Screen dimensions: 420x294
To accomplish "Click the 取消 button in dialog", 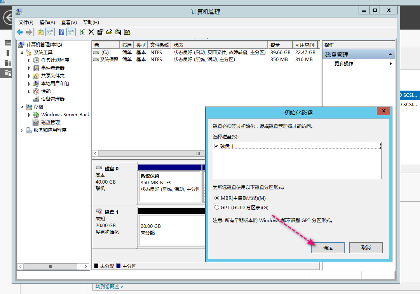I will (366, 248).
